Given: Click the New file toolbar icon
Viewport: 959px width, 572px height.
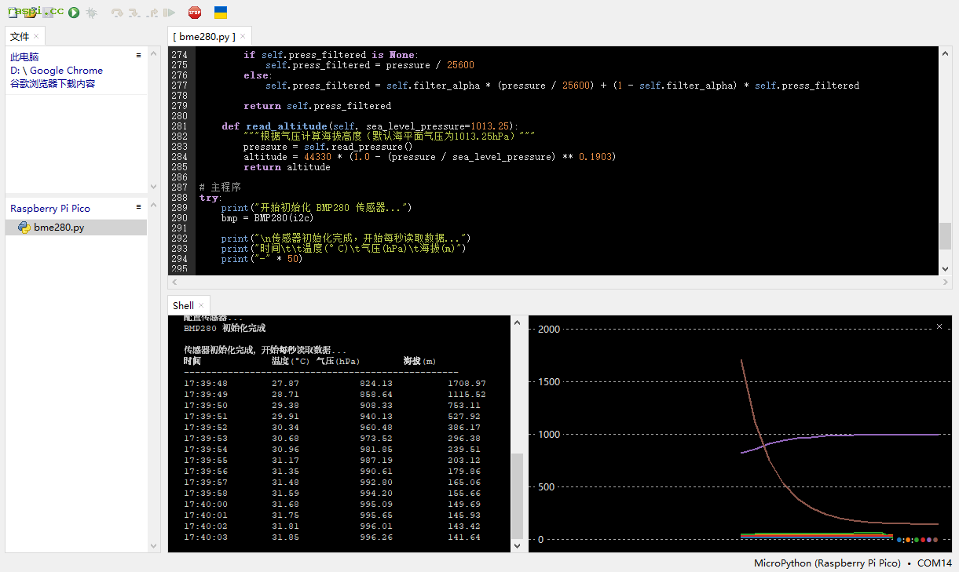Looking at the screenshot, I should tap(13, 13).
